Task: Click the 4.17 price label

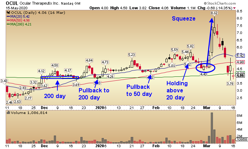Action: (x=68, y=70)
